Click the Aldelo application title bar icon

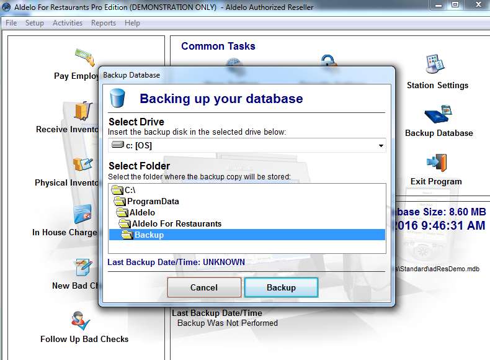[x=6, y=7]
